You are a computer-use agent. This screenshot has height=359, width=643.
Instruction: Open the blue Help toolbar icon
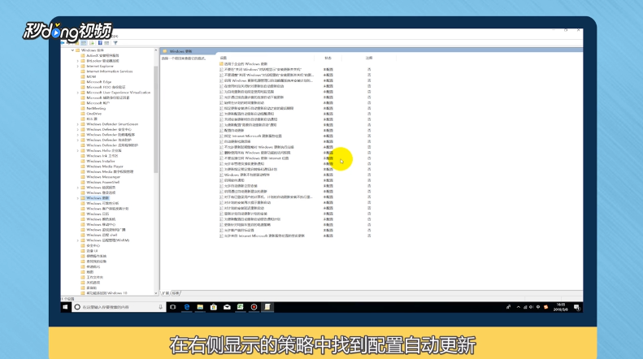pyautogui.click(x=100, y=42)
